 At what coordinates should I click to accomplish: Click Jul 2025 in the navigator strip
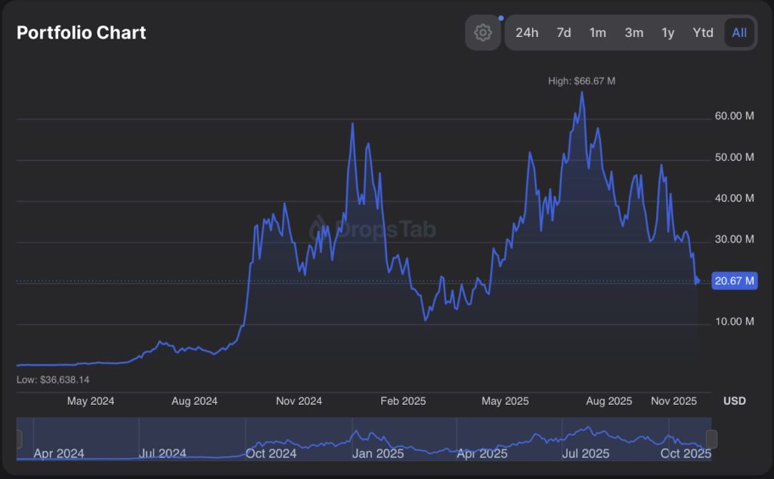(x=585, y=453)
